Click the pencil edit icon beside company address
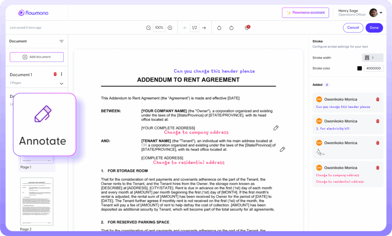This screenshot has height=236, width=392. (276, 128)
